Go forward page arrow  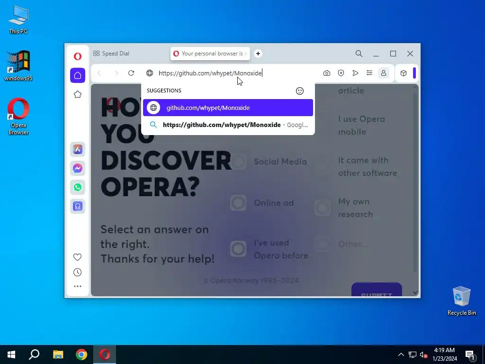coord(117,73)
